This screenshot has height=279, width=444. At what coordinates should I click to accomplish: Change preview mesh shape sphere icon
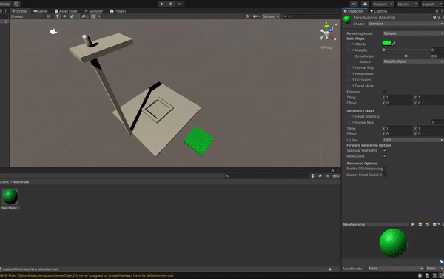420,224
